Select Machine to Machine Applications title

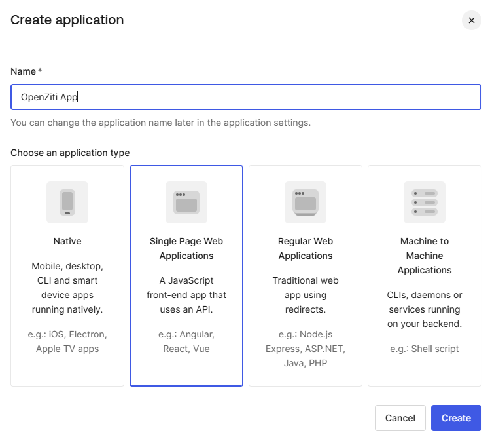[425, 256]
